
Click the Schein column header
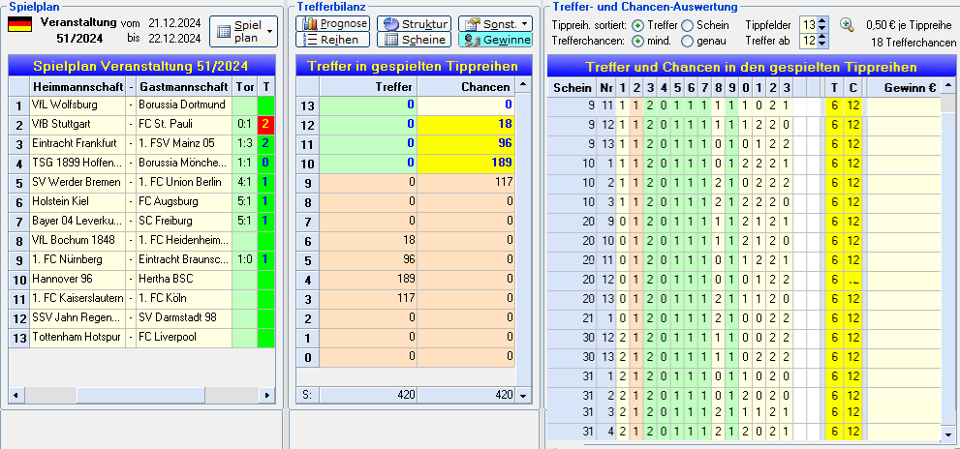[573, 87]
